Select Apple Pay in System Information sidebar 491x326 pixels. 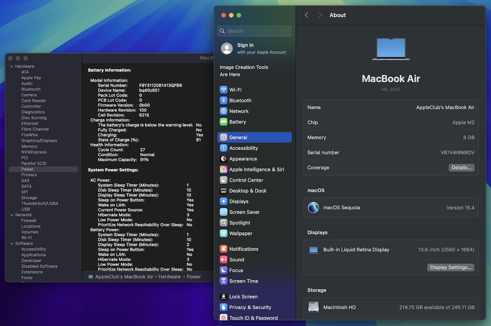pyautogui.click(x=31, y=78)
